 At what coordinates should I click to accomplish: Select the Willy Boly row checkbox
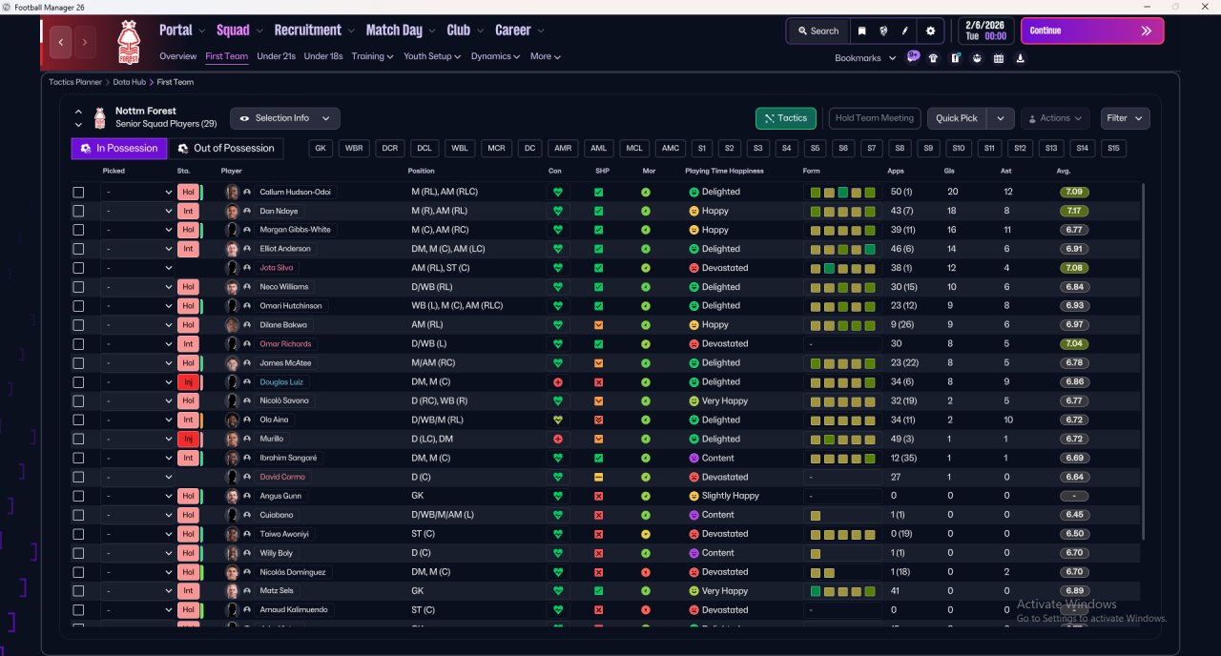(78, 553)
